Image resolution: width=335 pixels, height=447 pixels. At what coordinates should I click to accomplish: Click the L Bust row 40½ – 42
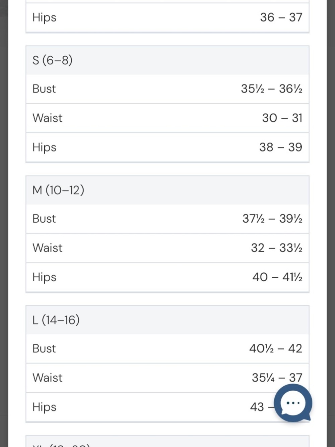coord(167,348)
